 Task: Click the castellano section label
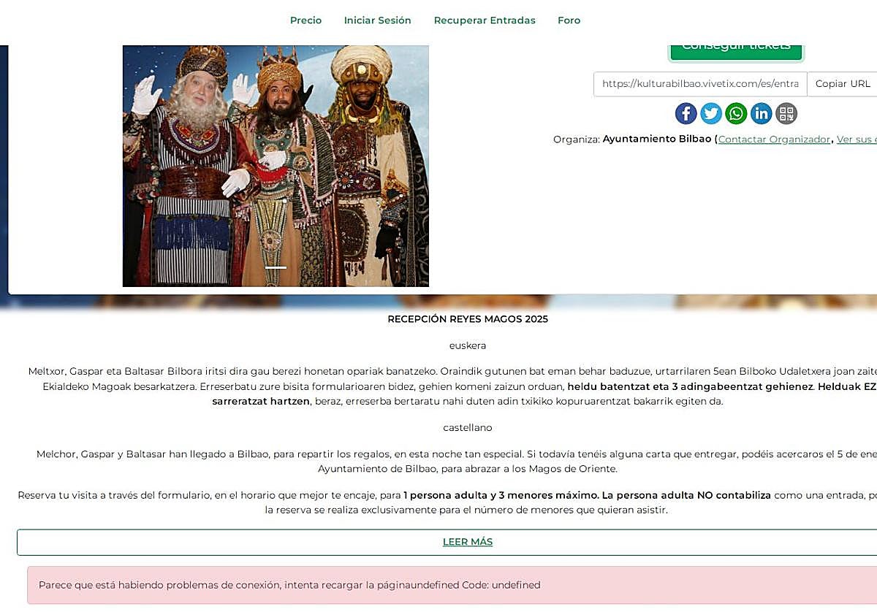(x=466, y=427)
